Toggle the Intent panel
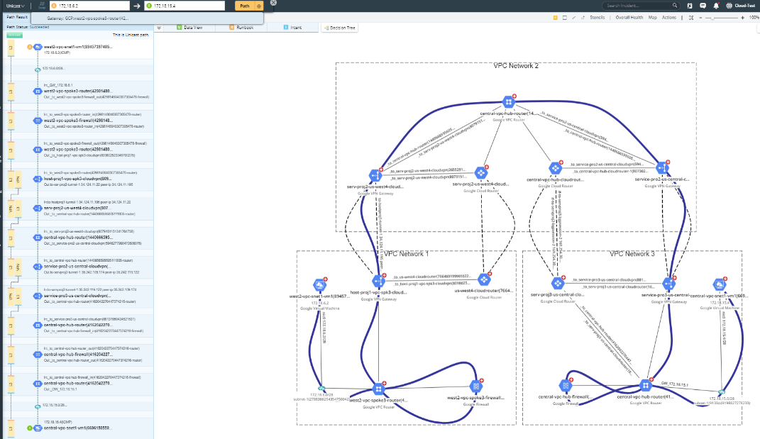This screenshot has height=439, width=760. 294,26
